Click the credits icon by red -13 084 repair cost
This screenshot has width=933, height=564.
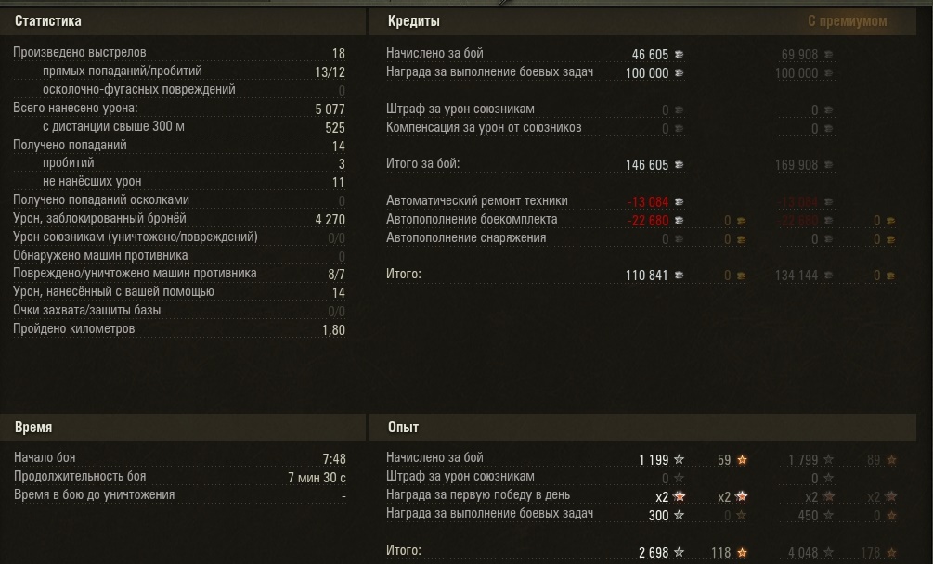pos(679,201)
